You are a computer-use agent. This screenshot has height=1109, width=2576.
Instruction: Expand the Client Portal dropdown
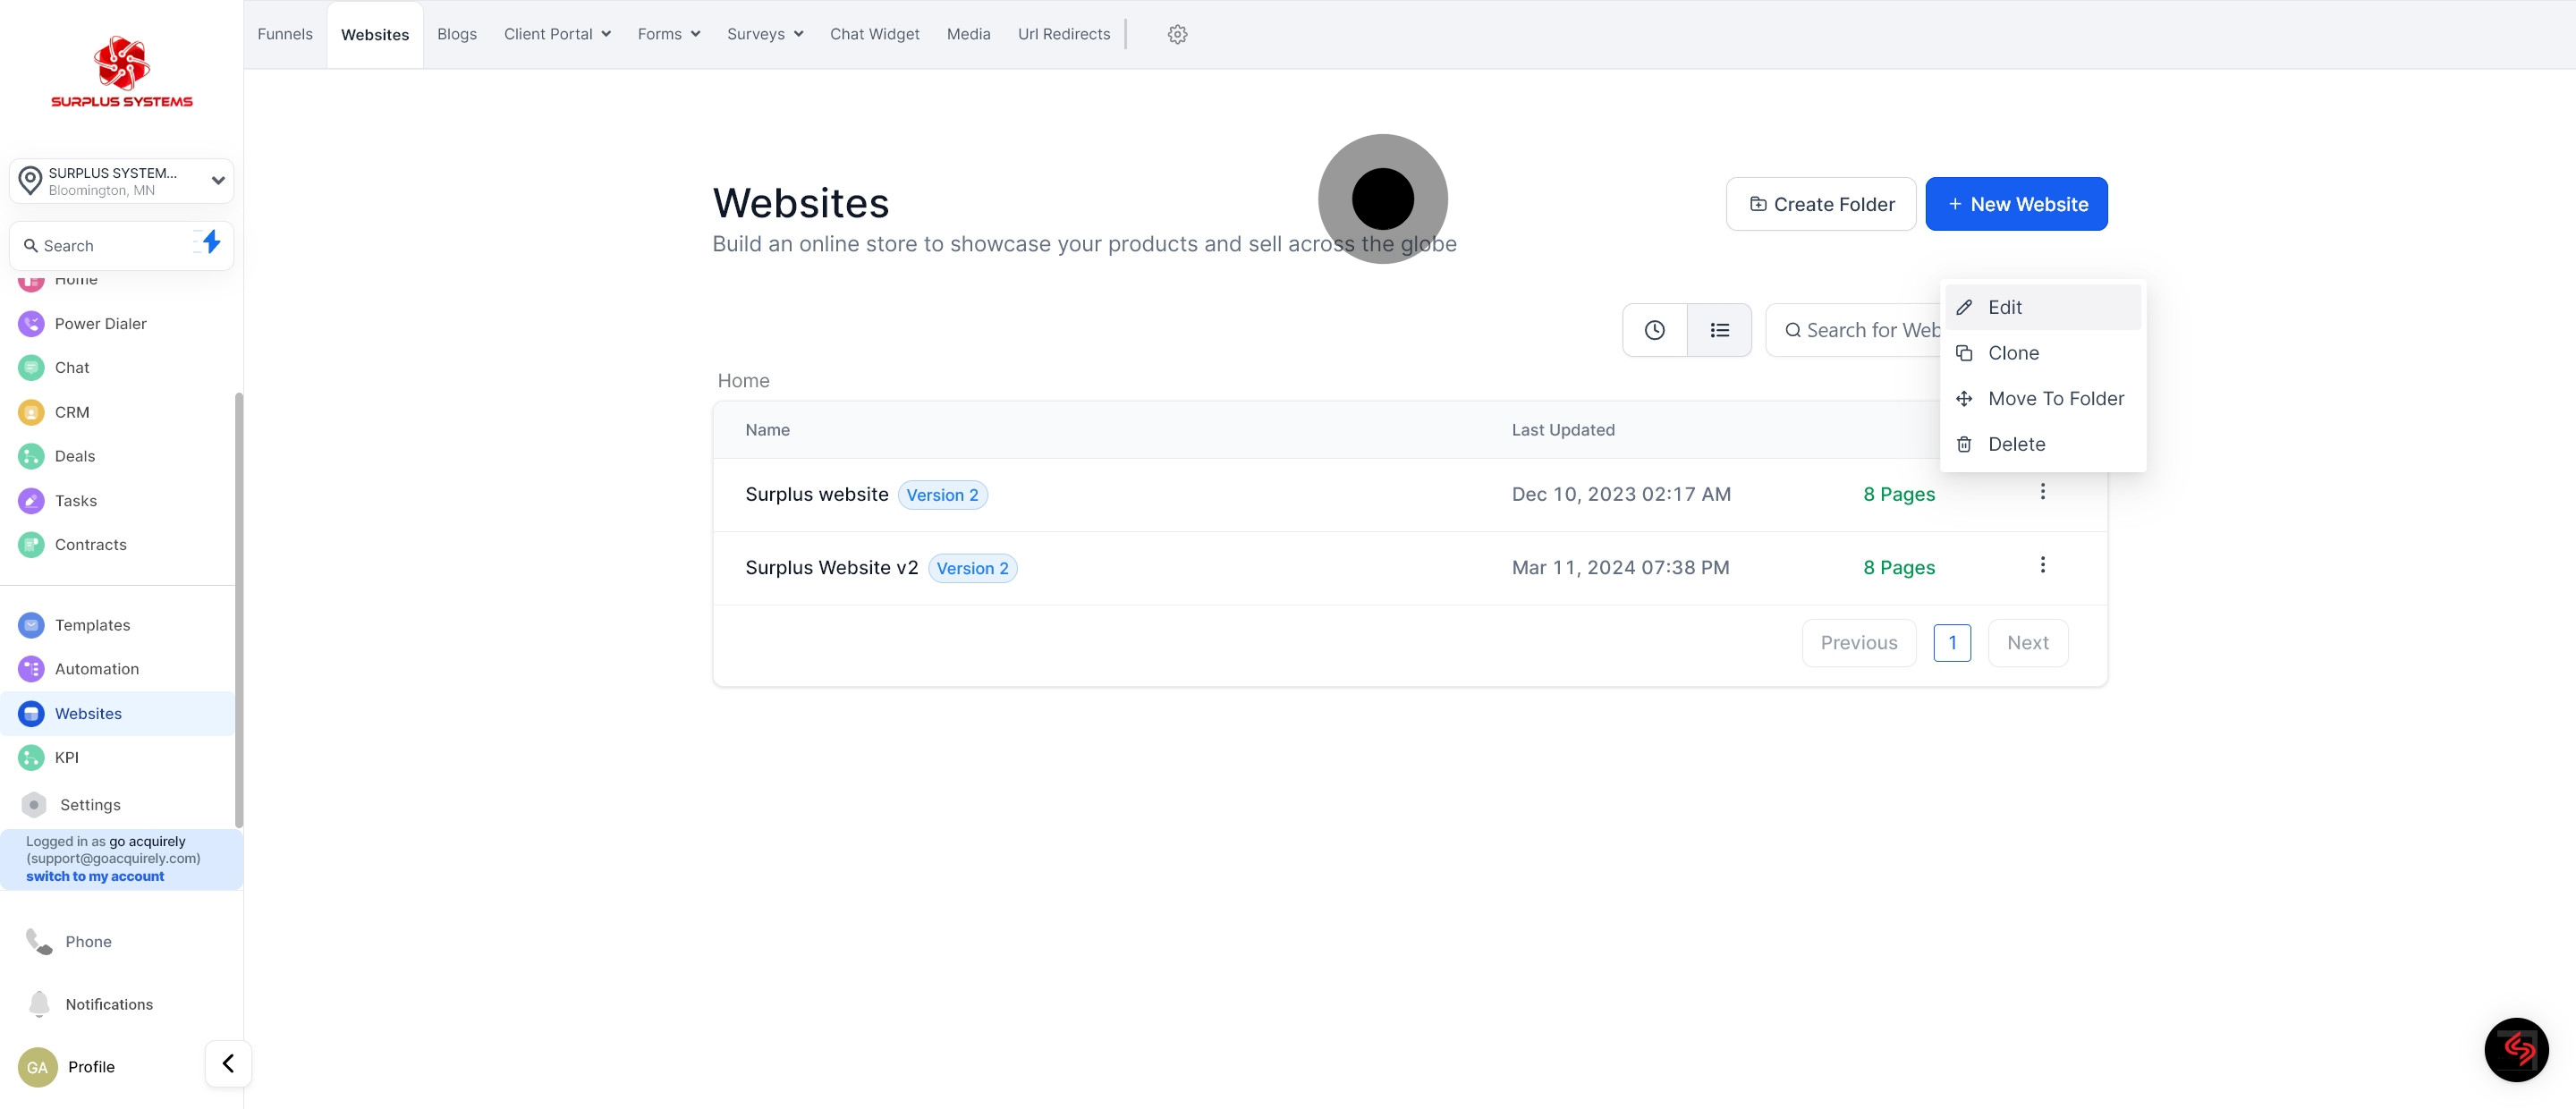(x=557, y=34)
